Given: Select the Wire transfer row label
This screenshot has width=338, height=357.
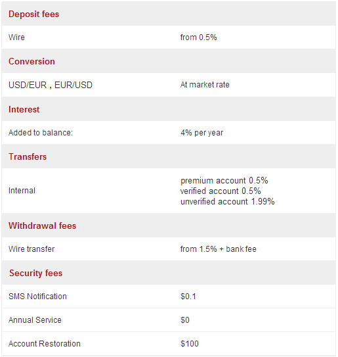Looking at the screenshot, I should (x=32, y=249).
